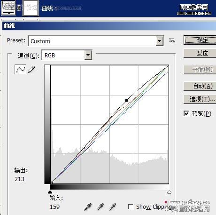216x215 pixels.
Task: Select the curve point editing tool
Action: tap(20, 69)
